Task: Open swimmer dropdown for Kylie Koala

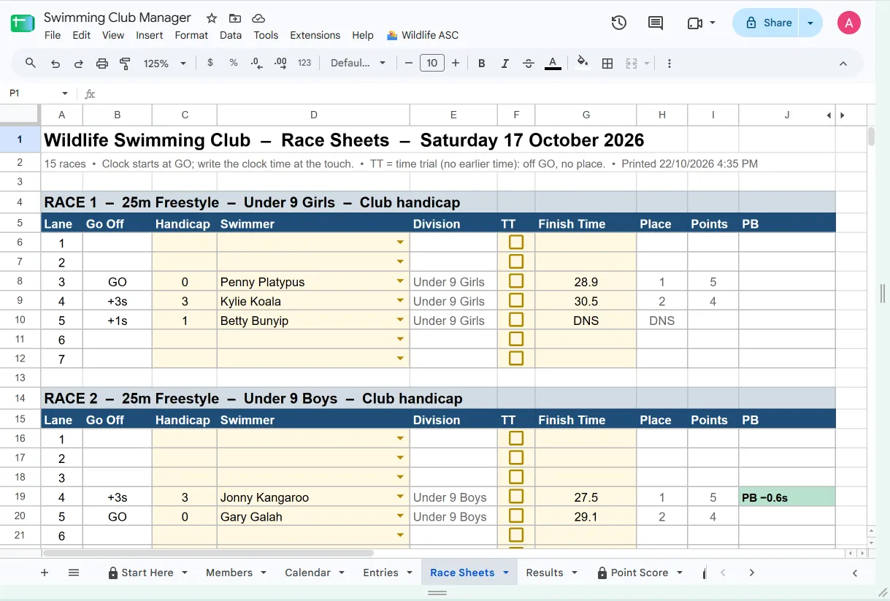Action: (400, 301)
